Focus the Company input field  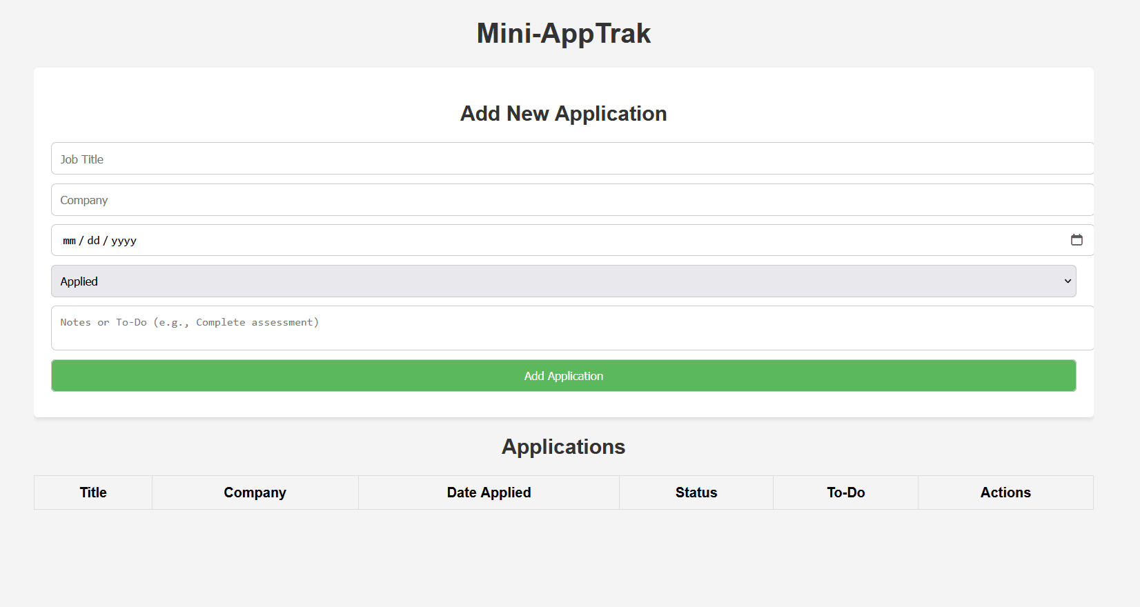pos(573,200)
